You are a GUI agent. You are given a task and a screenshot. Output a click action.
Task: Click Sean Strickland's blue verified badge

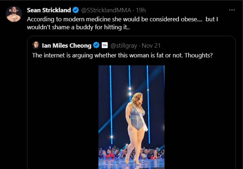[x=75, y=10]
